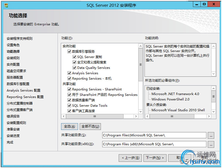222x168 pixels.
Task: Click 全选(A) button
Action: coord(70,126)
